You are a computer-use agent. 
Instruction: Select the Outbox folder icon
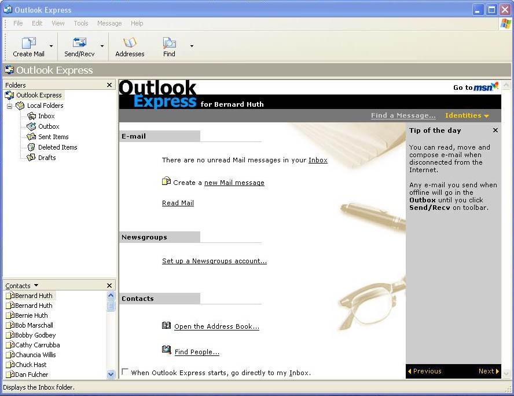coord(31,126)
